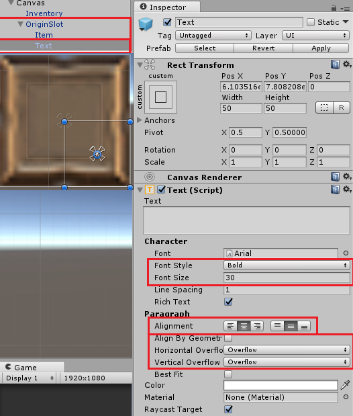Toggle the Raycast Target checkbox
This screenshot has height=416, width=353.
pos(228,409)
